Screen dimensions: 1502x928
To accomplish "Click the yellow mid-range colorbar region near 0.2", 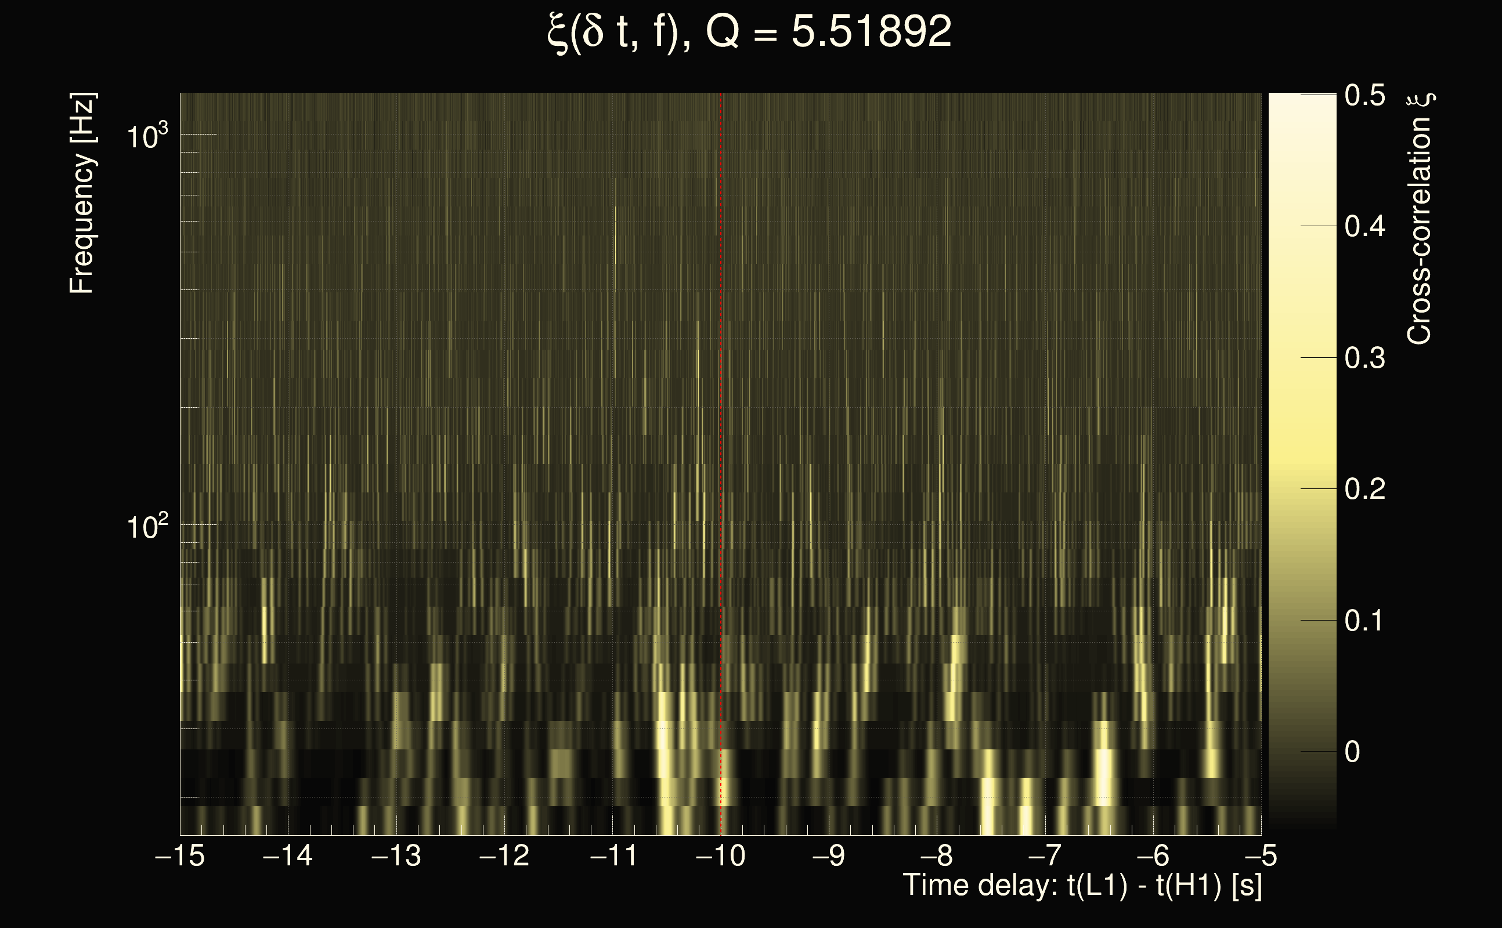I will 1302,485.
